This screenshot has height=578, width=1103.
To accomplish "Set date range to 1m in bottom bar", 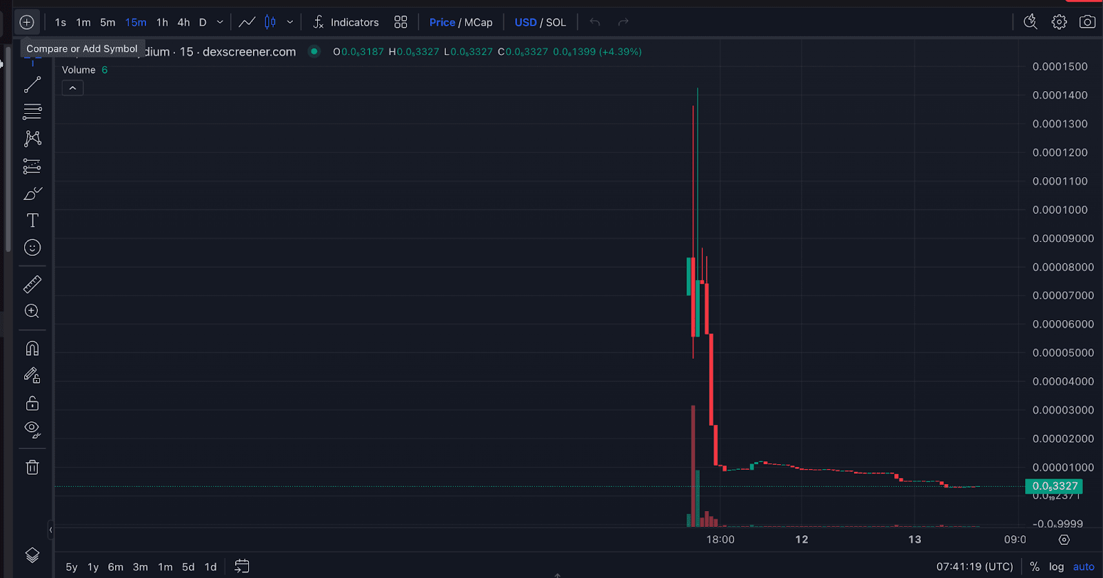I will 165,567.
